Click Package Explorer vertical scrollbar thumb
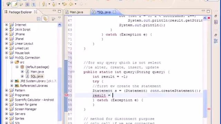Screen dimensions: 221x124 (x=59, y=94)
